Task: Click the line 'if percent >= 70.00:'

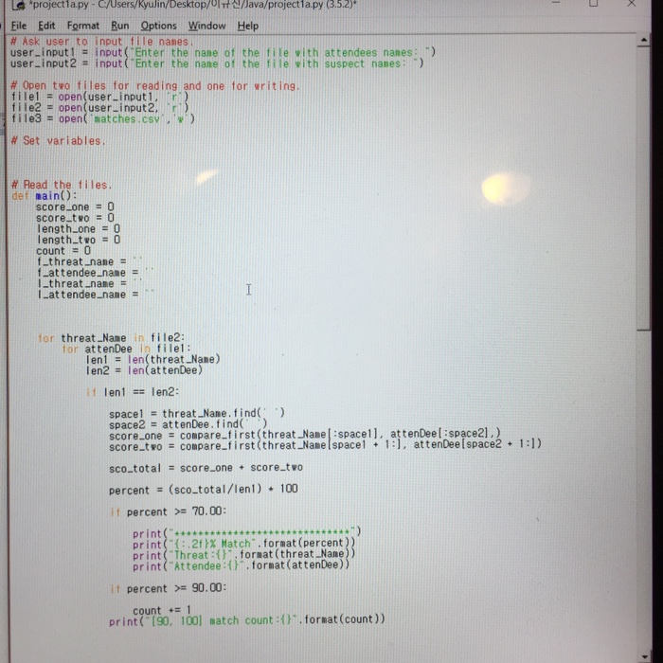Action: (168, 511)
